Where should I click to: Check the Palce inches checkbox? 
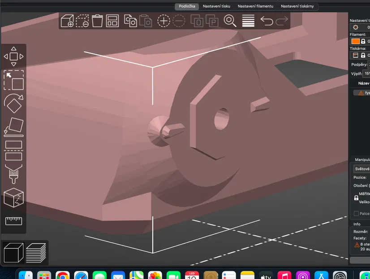[x=356, y=213]
